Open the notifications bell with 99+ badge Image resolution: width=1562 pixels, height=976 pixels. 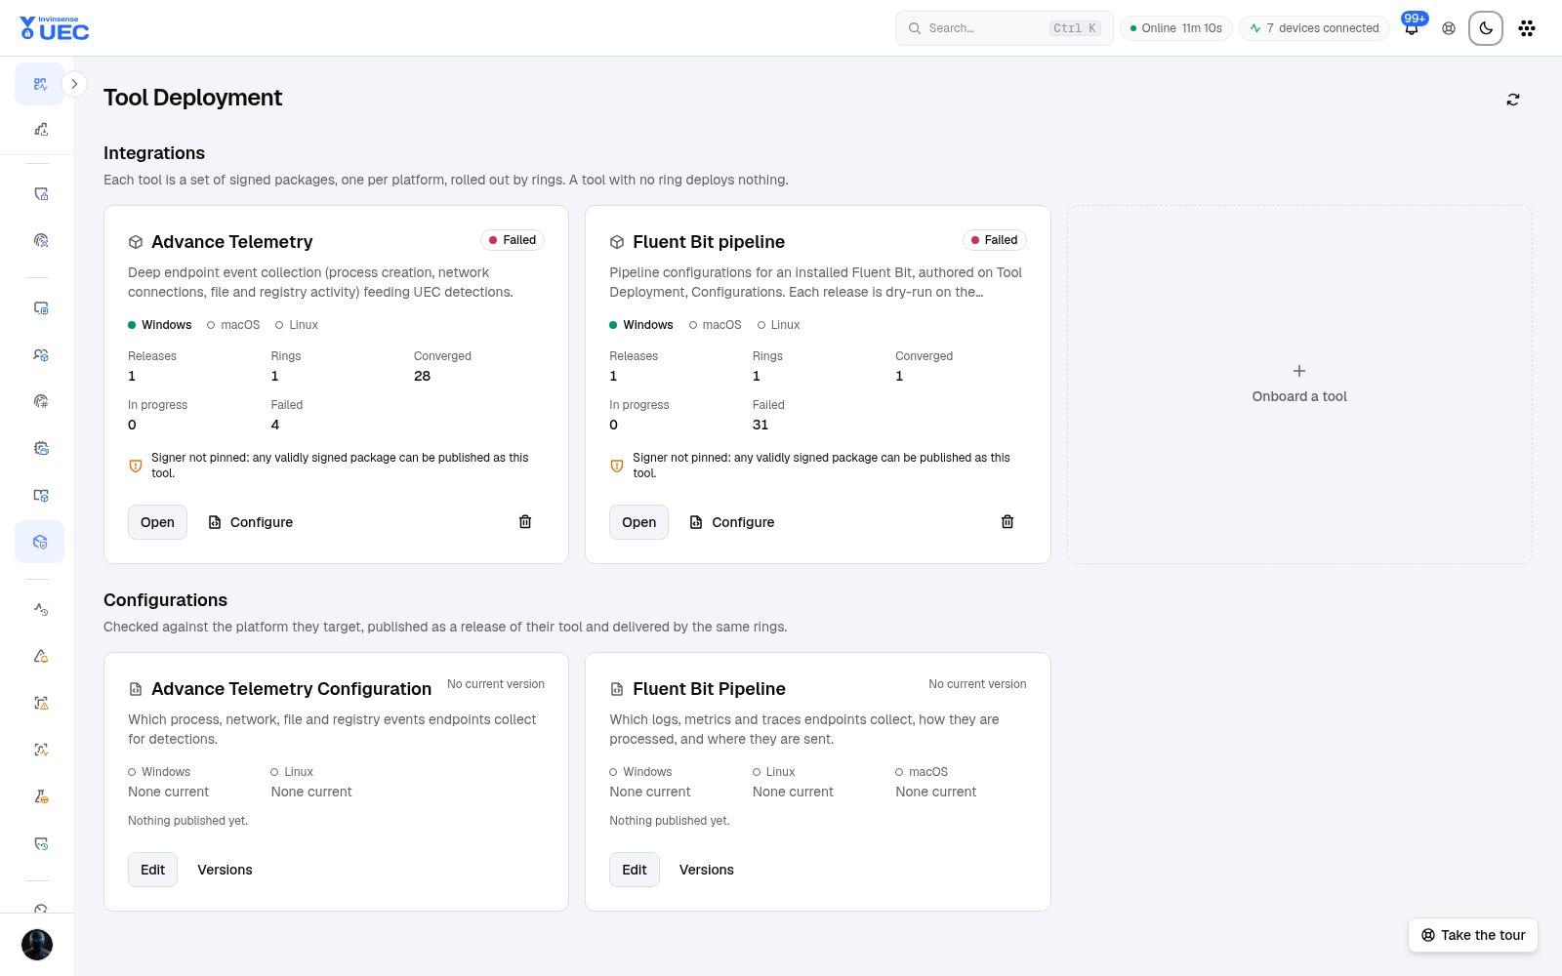[1412, 28]
